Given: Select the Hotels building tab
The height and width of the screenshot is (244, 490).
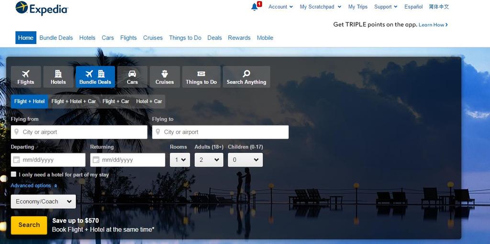Looking at the screenshot, I should (58, 77).
